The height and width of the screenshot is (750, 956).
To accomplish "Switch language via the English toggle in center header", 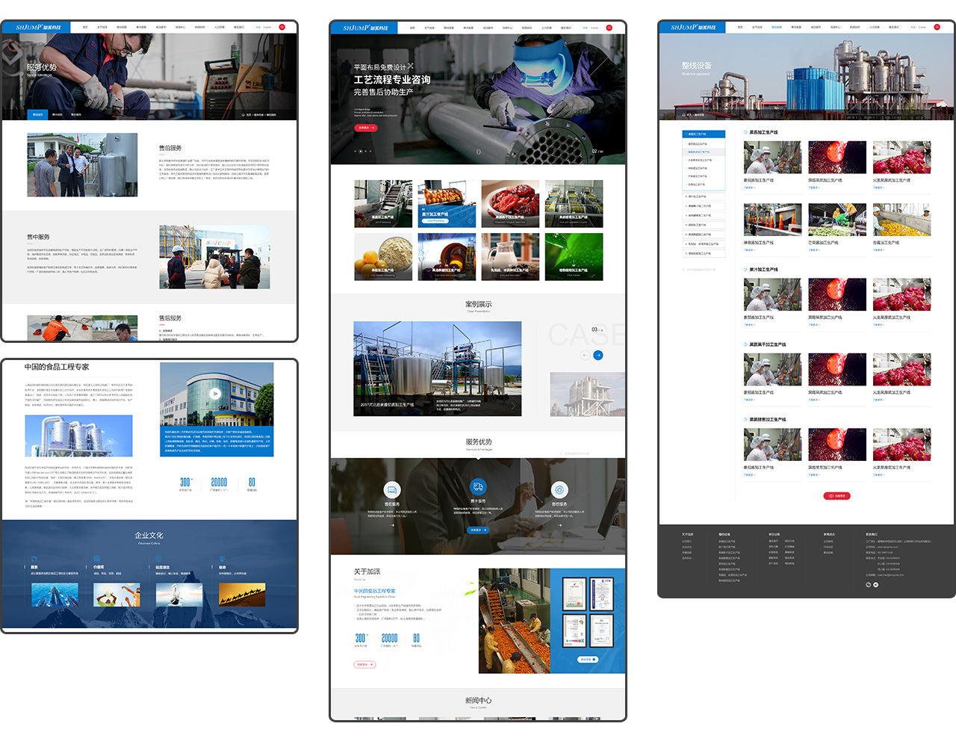I will (x=595, y=28).
